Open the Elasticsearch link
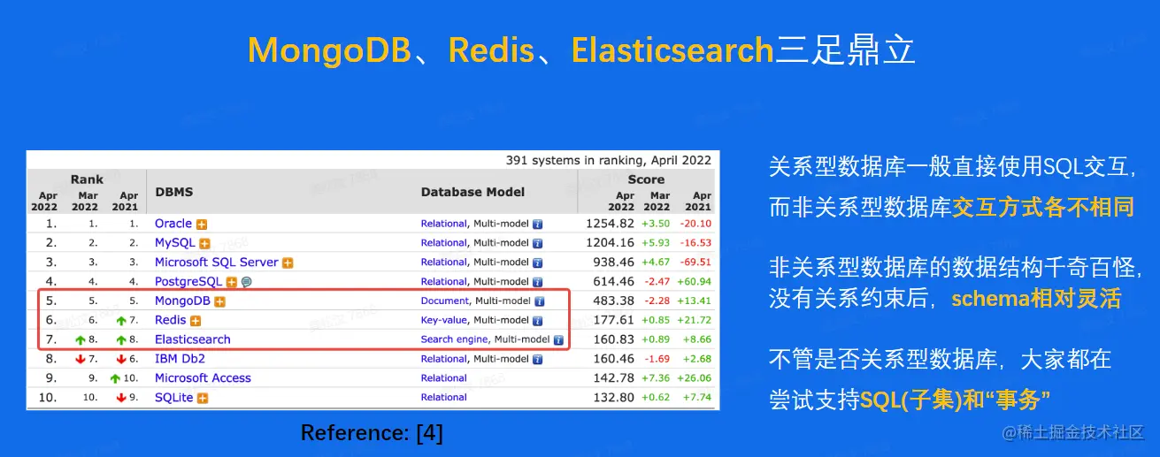Viewport: 1160px width, 457px height. [193, 340]
